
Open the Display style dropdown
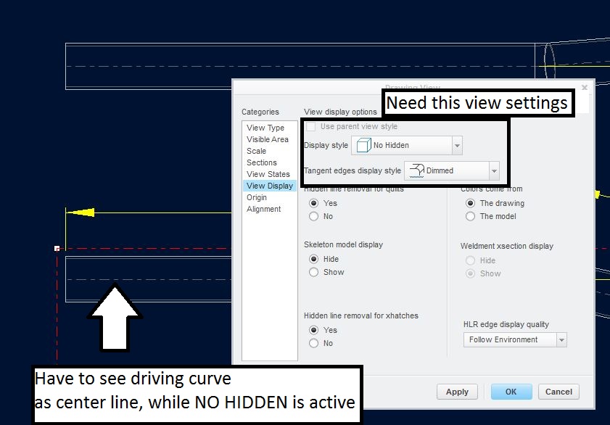(x=456, y=145)
